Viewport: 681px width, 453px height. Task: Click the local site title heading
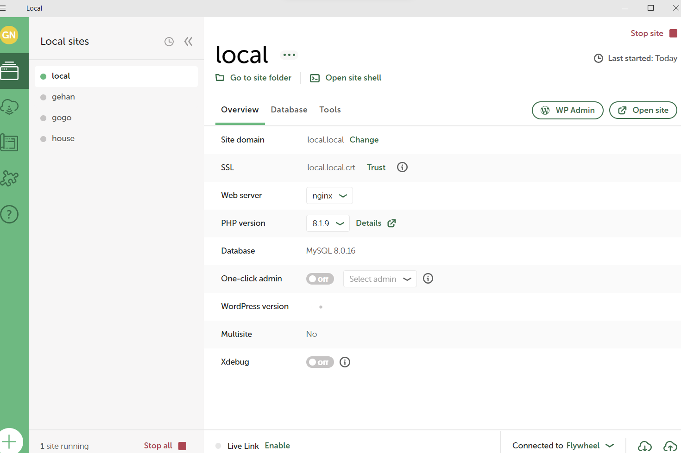242,55
